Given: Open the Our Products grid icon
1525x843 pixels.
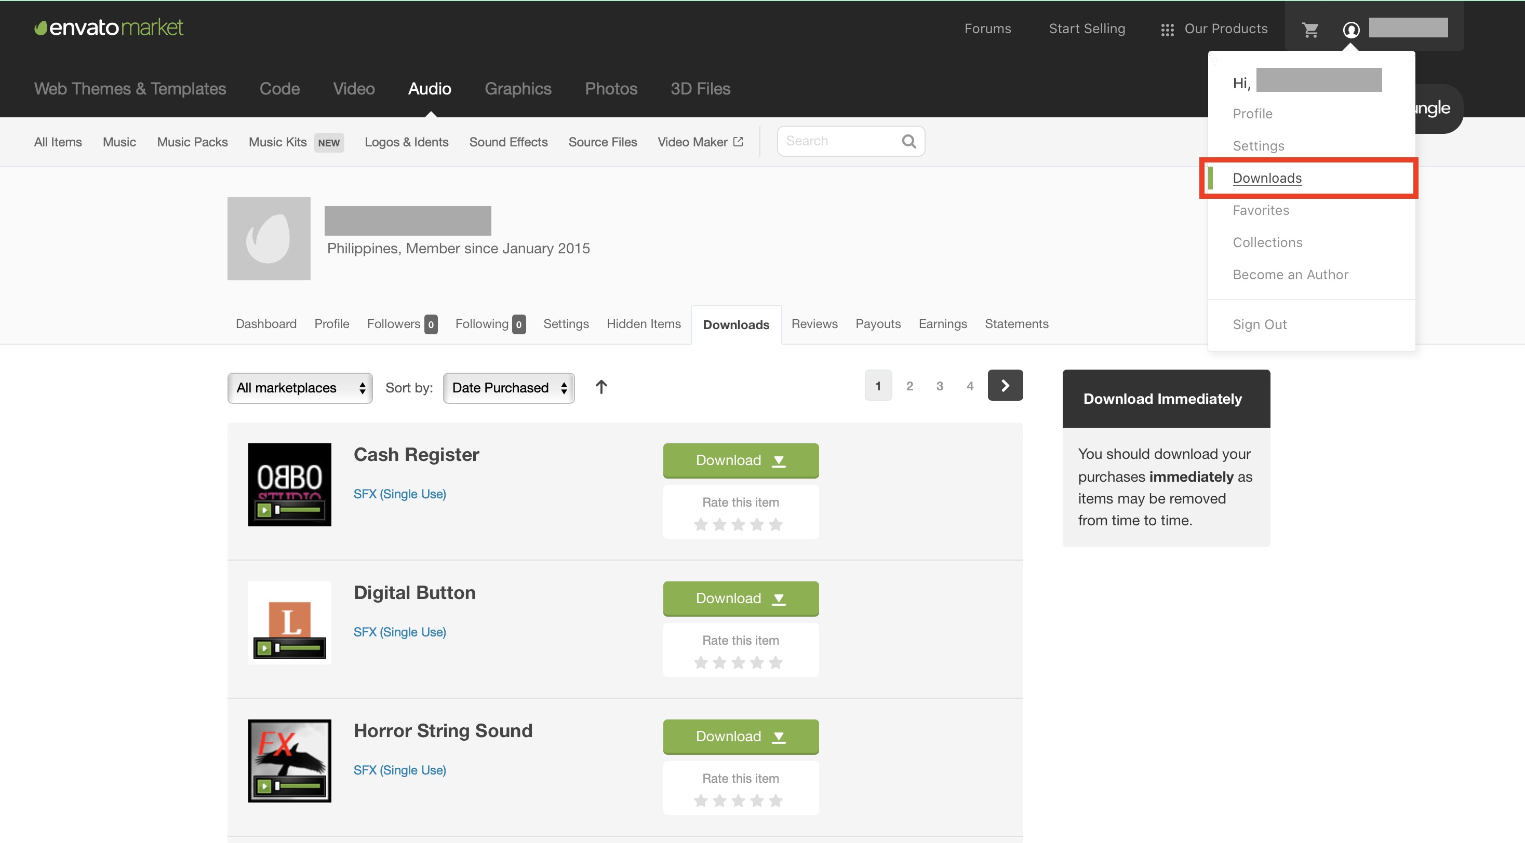Looking at the screenshot, I should 1167,30.
